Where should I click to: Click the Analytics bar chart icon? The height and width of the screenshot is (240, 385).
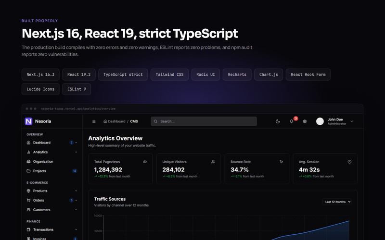pyautogui.click(x=28, y=152)
